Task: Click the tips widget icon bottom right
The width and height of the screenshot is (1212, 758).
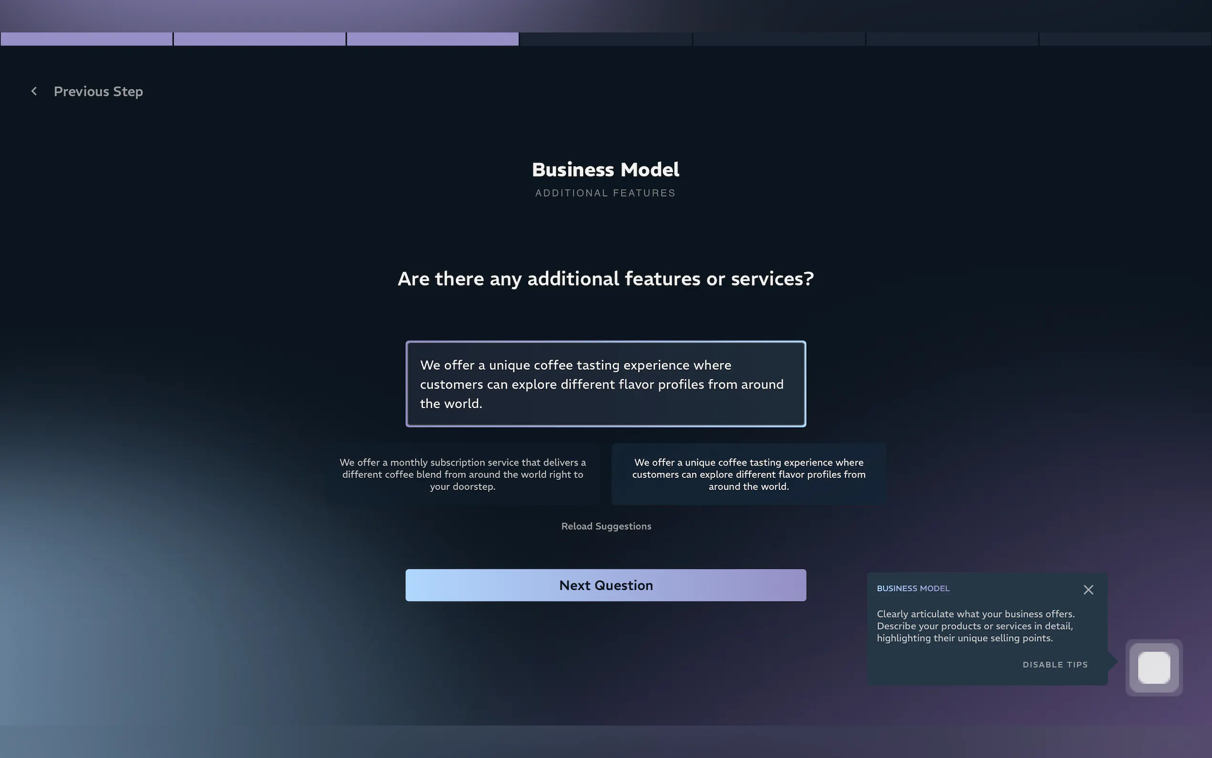Action: pyautogui.click(x=1153, y=667)
